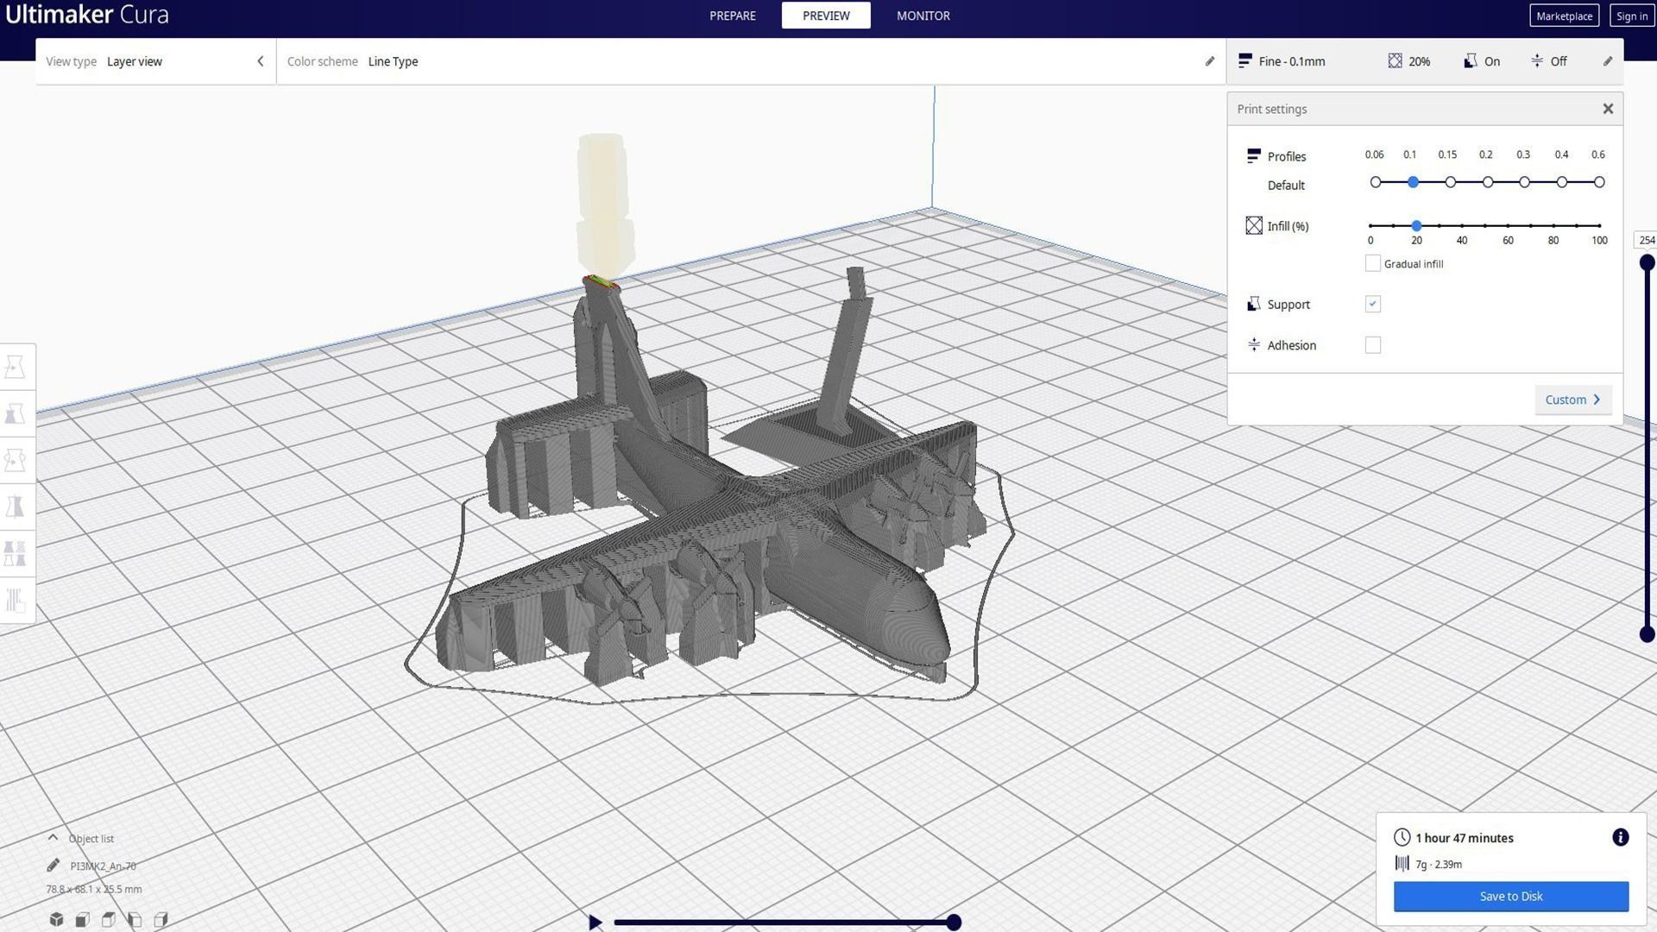Image resolution: width=1657 pixels, height=932 pixels.
Task: Click the 1 hour 47 minutes estimate
Action: click(1464, 837)
